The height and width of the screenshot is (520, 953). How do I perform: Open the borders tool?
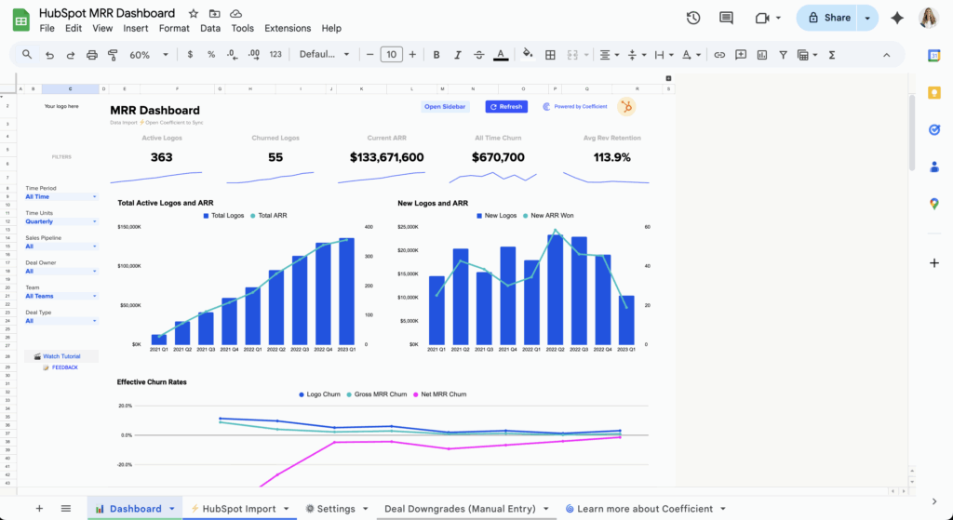pos(550,55)
